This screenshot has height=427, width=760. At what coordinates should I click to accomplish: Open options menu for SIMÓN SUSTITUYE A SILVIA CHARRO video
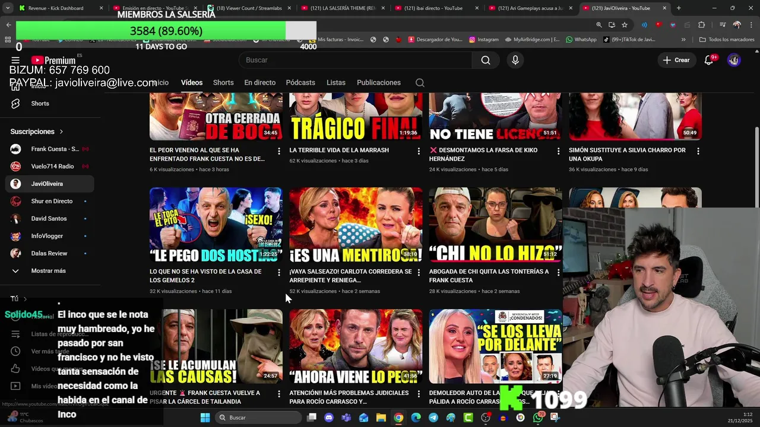pyautogui.click(x=698, y=151)
